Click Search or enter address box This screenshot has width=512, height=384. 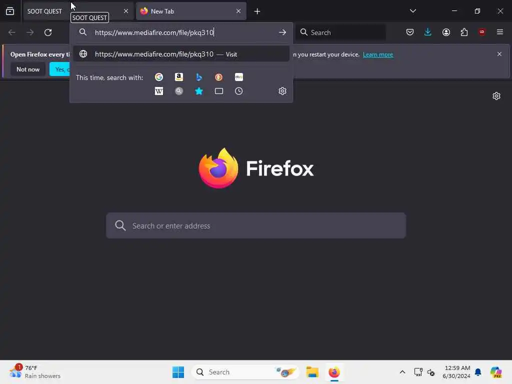tap(256, 225)
